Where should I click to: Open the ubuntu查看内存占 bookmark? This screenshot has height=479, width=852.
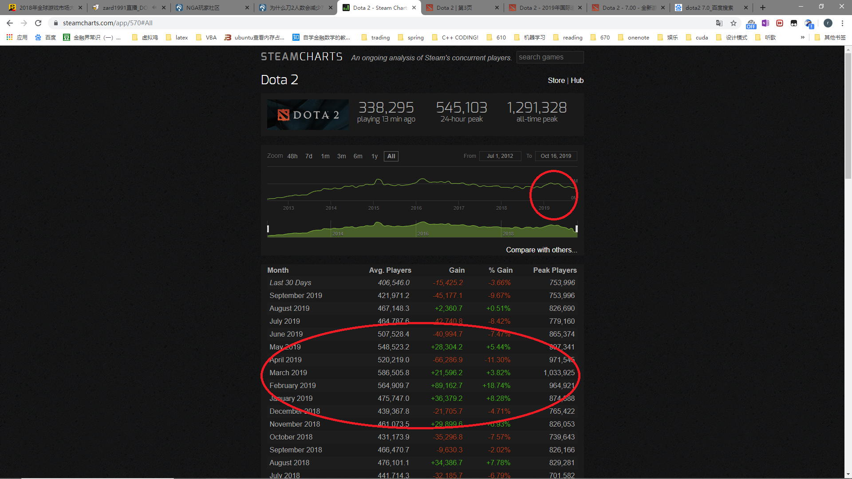[254, 38]
